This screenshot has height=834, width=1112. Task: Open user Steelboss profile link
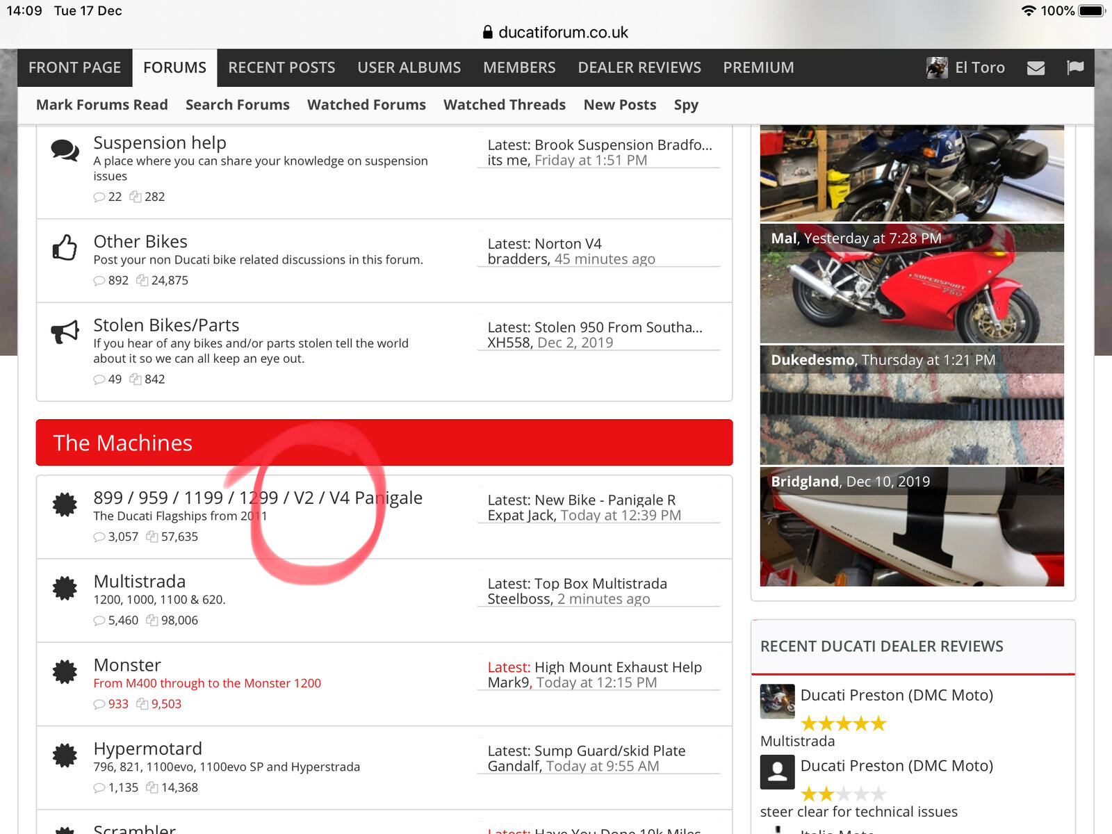click(518, 599)
